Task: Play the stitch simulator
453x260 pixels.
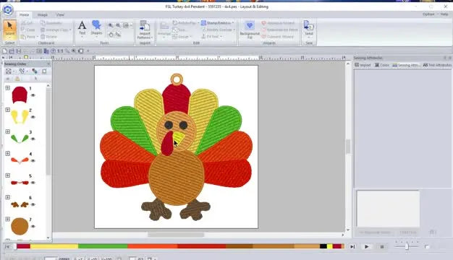Action: point(367,247)
